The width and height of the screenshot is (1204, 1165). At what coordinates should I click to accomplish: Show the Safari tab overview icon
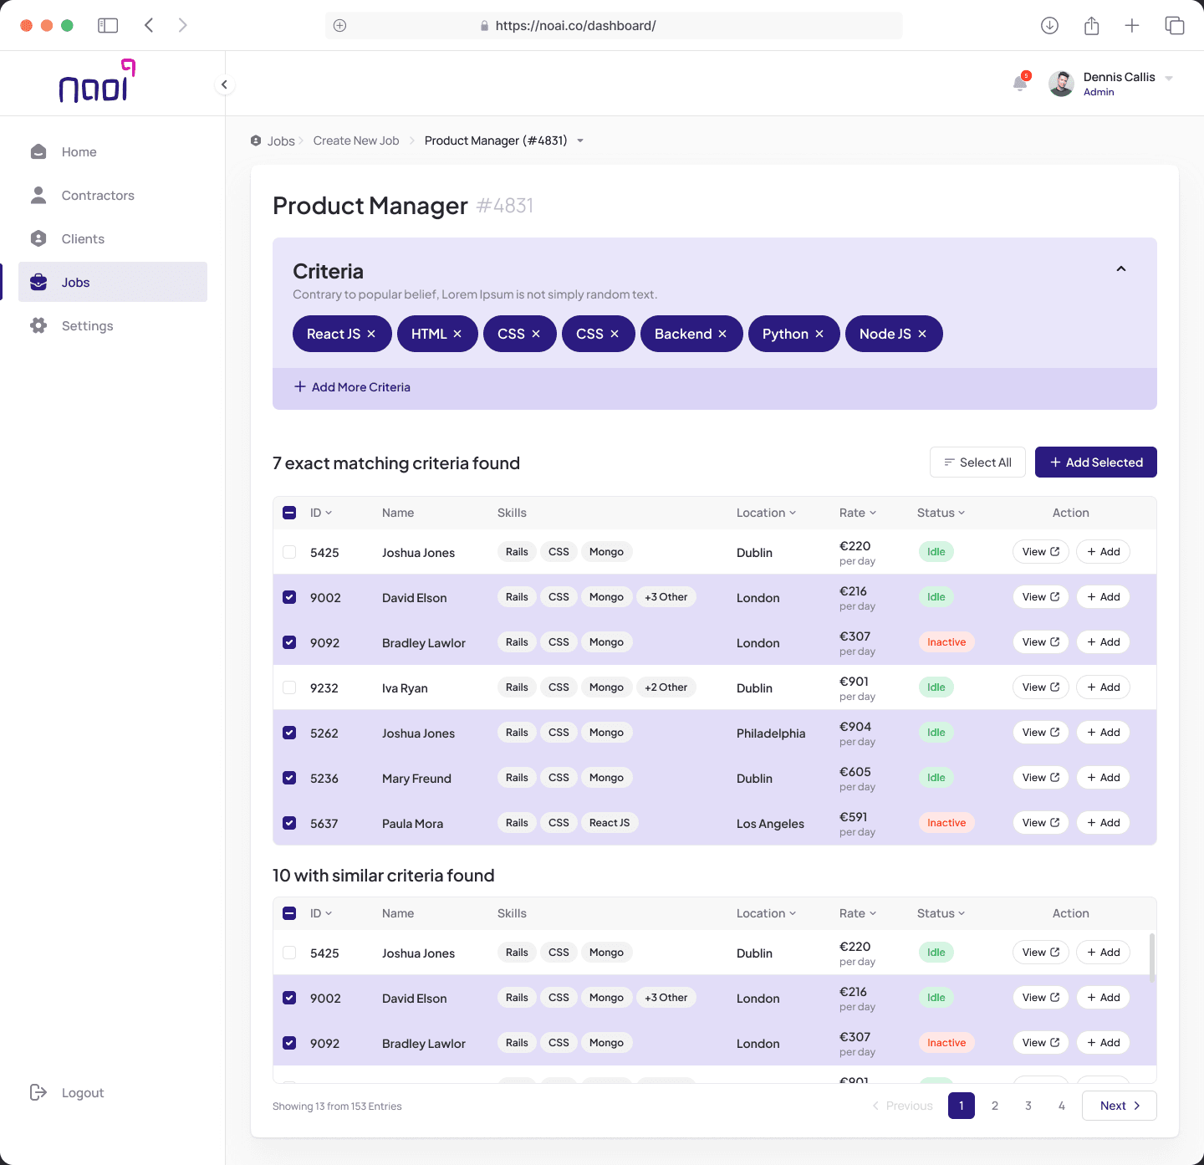click(x=1174, y=25)
